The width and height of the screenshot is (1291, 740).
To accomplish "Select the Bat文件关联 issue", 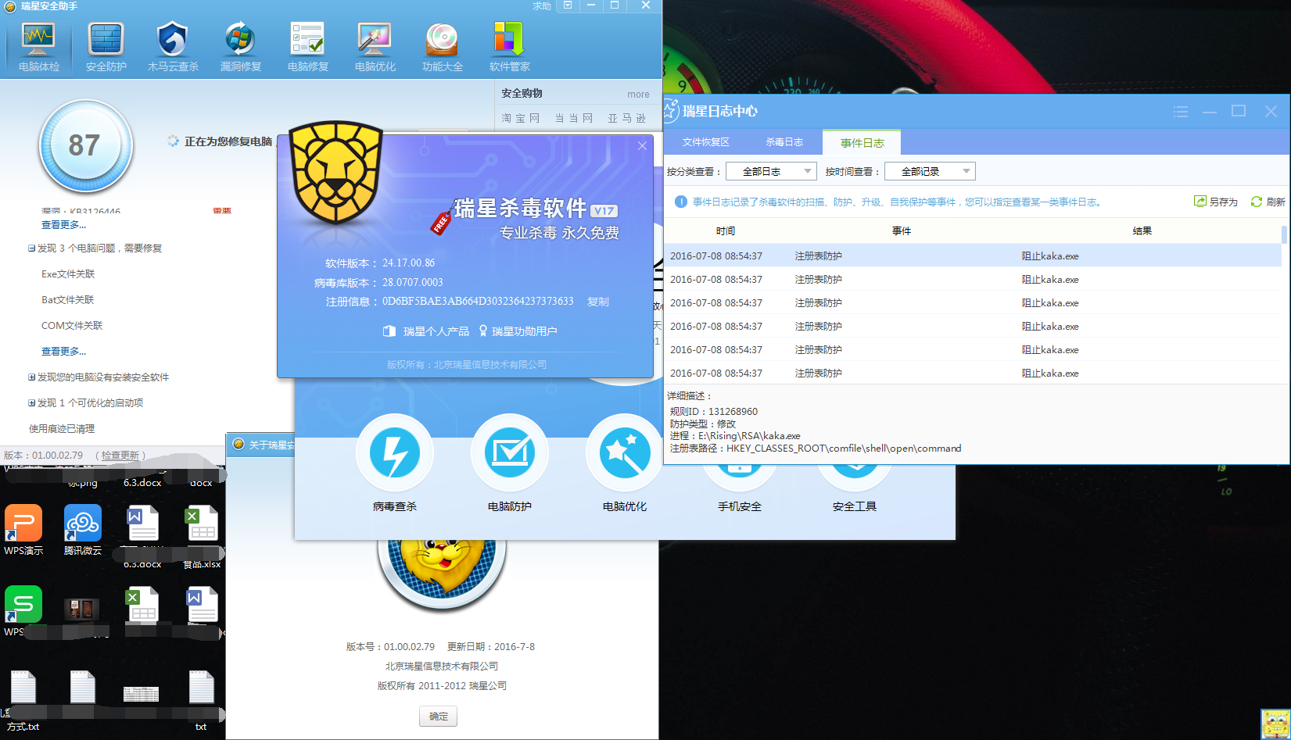I will [67, 300].
